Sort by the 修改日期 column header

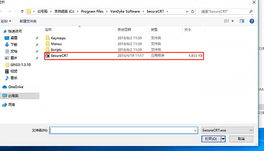pos(124,30)
